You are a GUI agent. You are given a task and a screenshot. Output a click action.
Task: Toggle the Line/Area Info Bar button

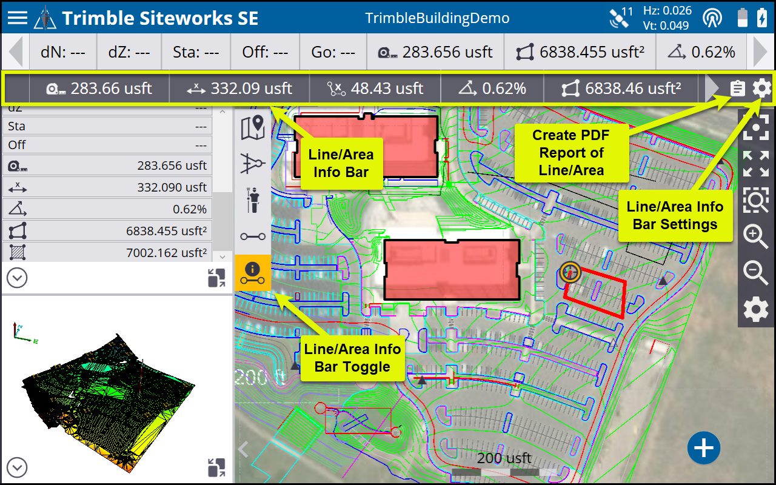tap(252, 272)
